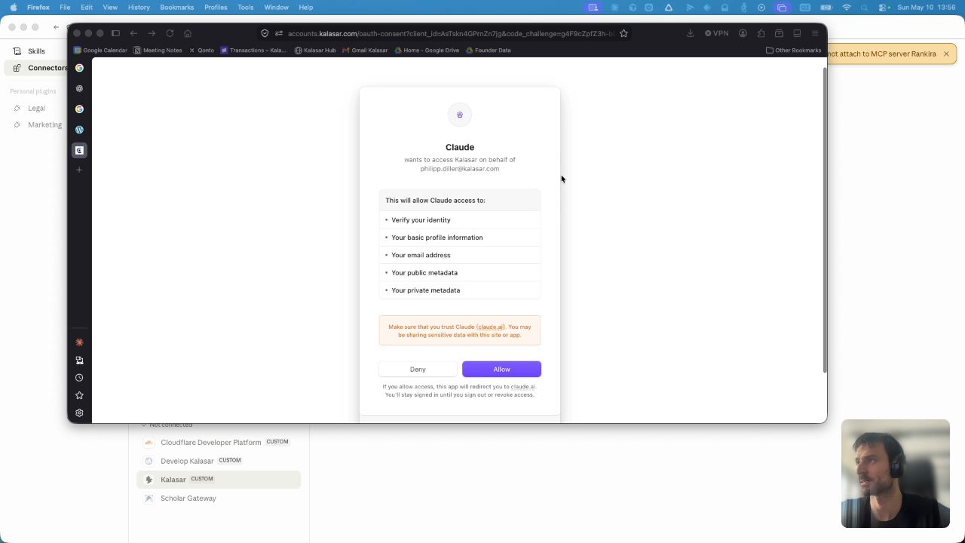The image size is (965, 543).
Task: Open the Firefox application menu
Action: pos(815,33)
